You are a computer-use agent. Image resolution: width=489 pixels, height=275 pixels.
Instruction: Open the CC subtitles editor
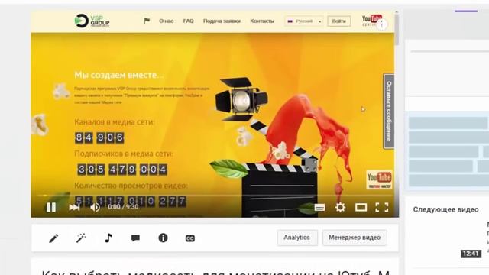tap(190, 238)
